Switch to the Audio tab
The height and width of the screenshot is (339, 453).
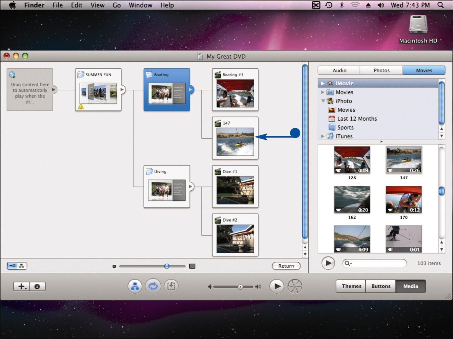[339, 70]
